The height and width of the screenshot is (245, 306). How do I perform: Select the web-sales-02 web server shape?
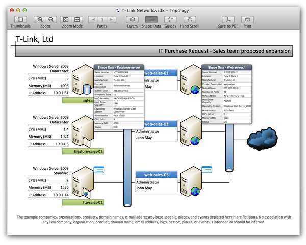click(x=190, y=130)
